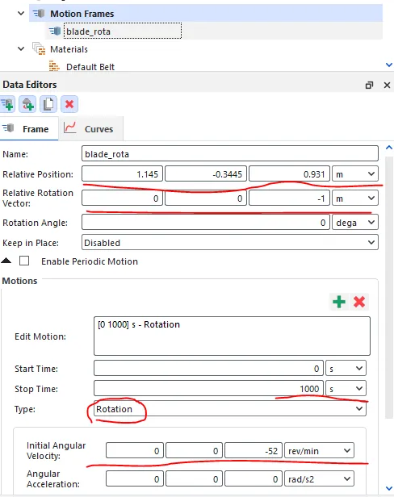Undock the Data Editors panel
The image size is (394, 497).
pyautogui.click(x=369, y=85)
